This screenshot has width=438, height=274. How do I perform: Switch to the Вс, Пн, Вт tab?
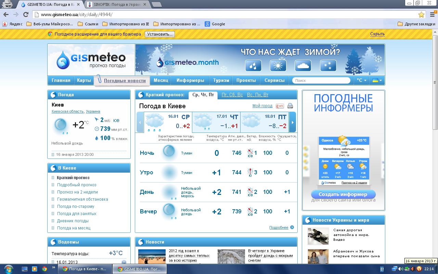click(x=258, y=95)
